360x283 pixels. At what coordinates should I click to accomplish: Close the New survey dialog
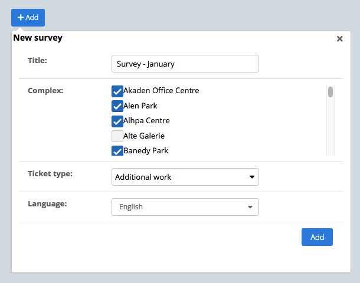click(339, 39)
